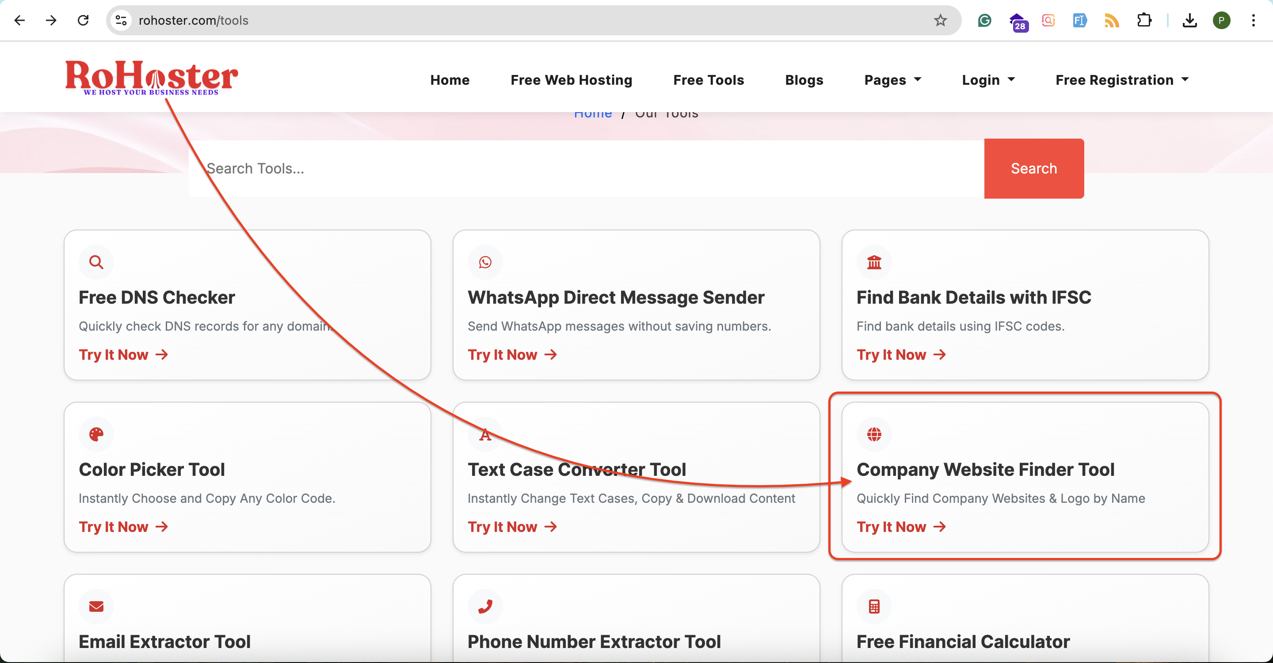Image resolution: width=1273 pixels, height=663 pixels.
Task: Click the RoHoster logo
Action: pos(152,78)
